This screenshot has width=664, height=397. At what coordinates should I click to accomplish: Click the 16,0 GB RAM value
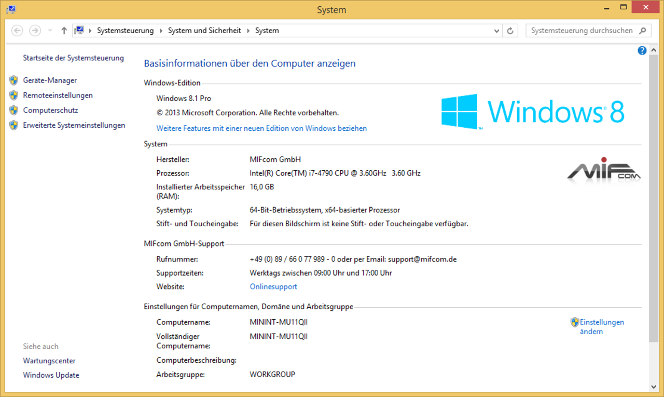262,187
